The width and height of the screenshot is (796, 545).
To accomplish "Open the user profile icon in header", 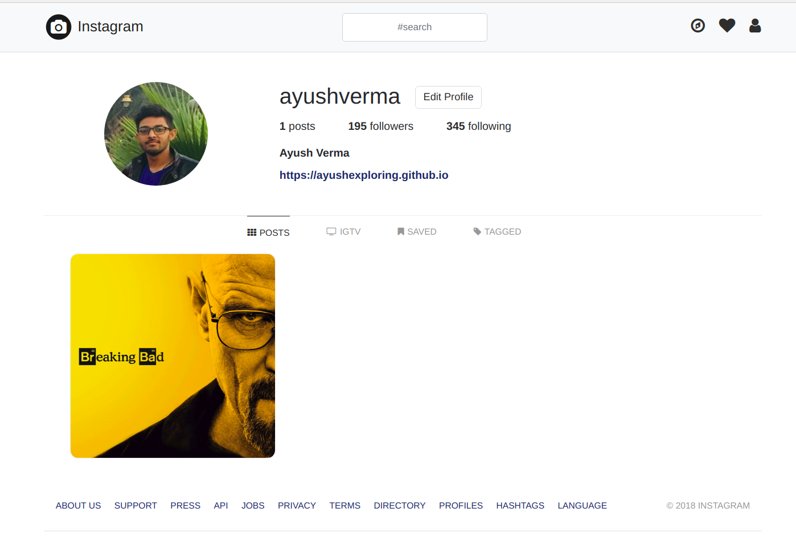I will coord(755,26).
